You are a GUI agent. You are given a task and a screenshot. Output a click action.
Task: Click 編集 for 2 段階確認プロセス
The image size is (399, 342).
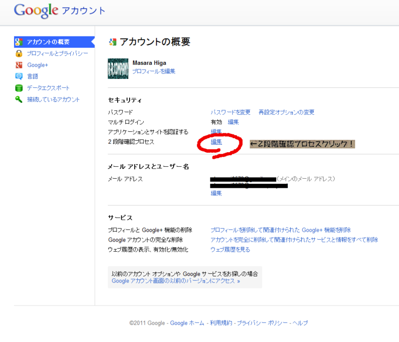(216, 142)
